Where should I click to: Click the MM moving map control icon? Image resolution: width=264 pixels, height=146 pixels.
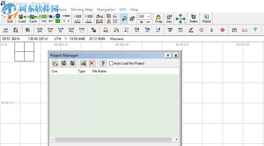(180, 30)
